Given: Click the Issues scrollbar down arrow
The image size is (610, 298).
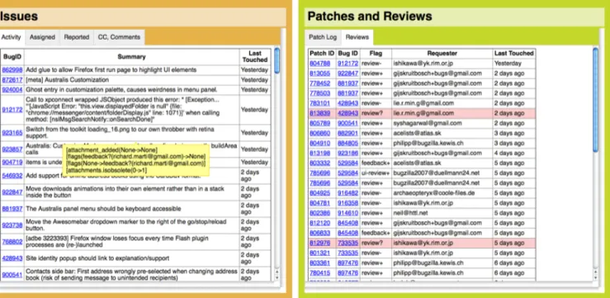Looking at the screenshot, I should coord(277,277).
